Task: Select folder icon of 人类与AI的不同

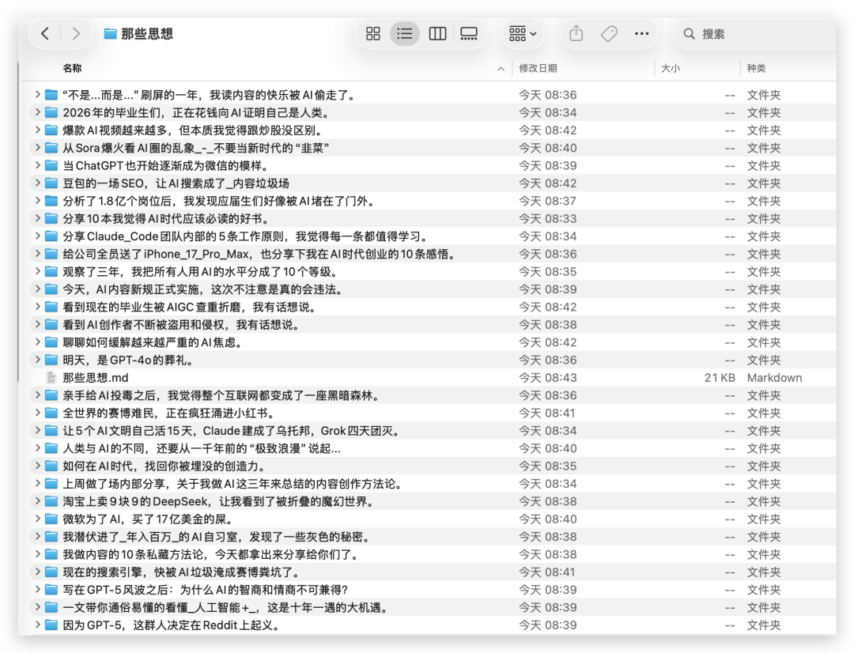Action: click(x=51, y=448)
